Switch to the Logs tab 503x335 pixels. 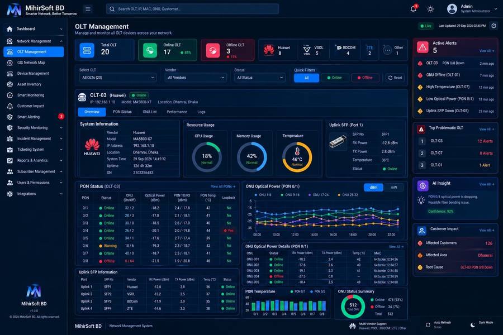point(201,112)
